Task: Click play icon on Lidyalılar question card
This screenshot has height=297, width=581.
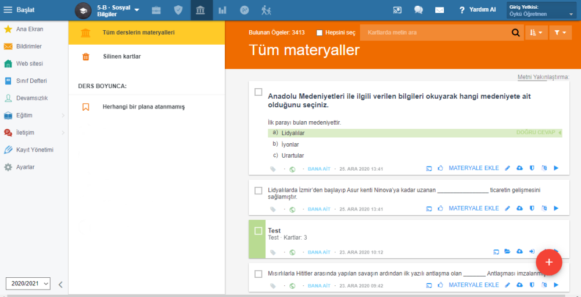Action: coord(556,168)
